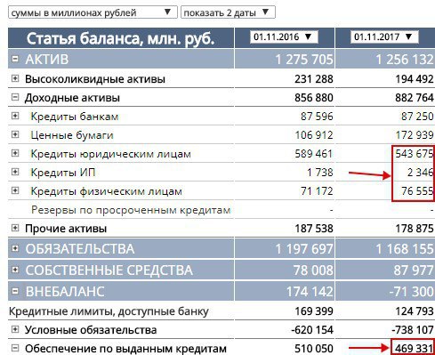Expand the Ценные бумаги row
The height and width of the screenshot is (355, 435).
tap(15, 134)
